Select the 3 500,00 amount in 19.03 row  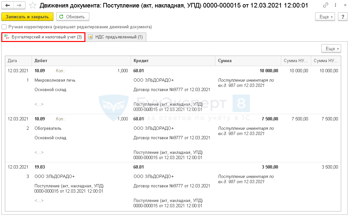click(270, 167)
